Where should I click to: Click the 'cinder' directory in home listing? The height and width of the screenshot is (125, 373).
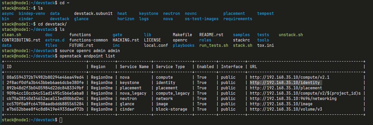point(26,19)
